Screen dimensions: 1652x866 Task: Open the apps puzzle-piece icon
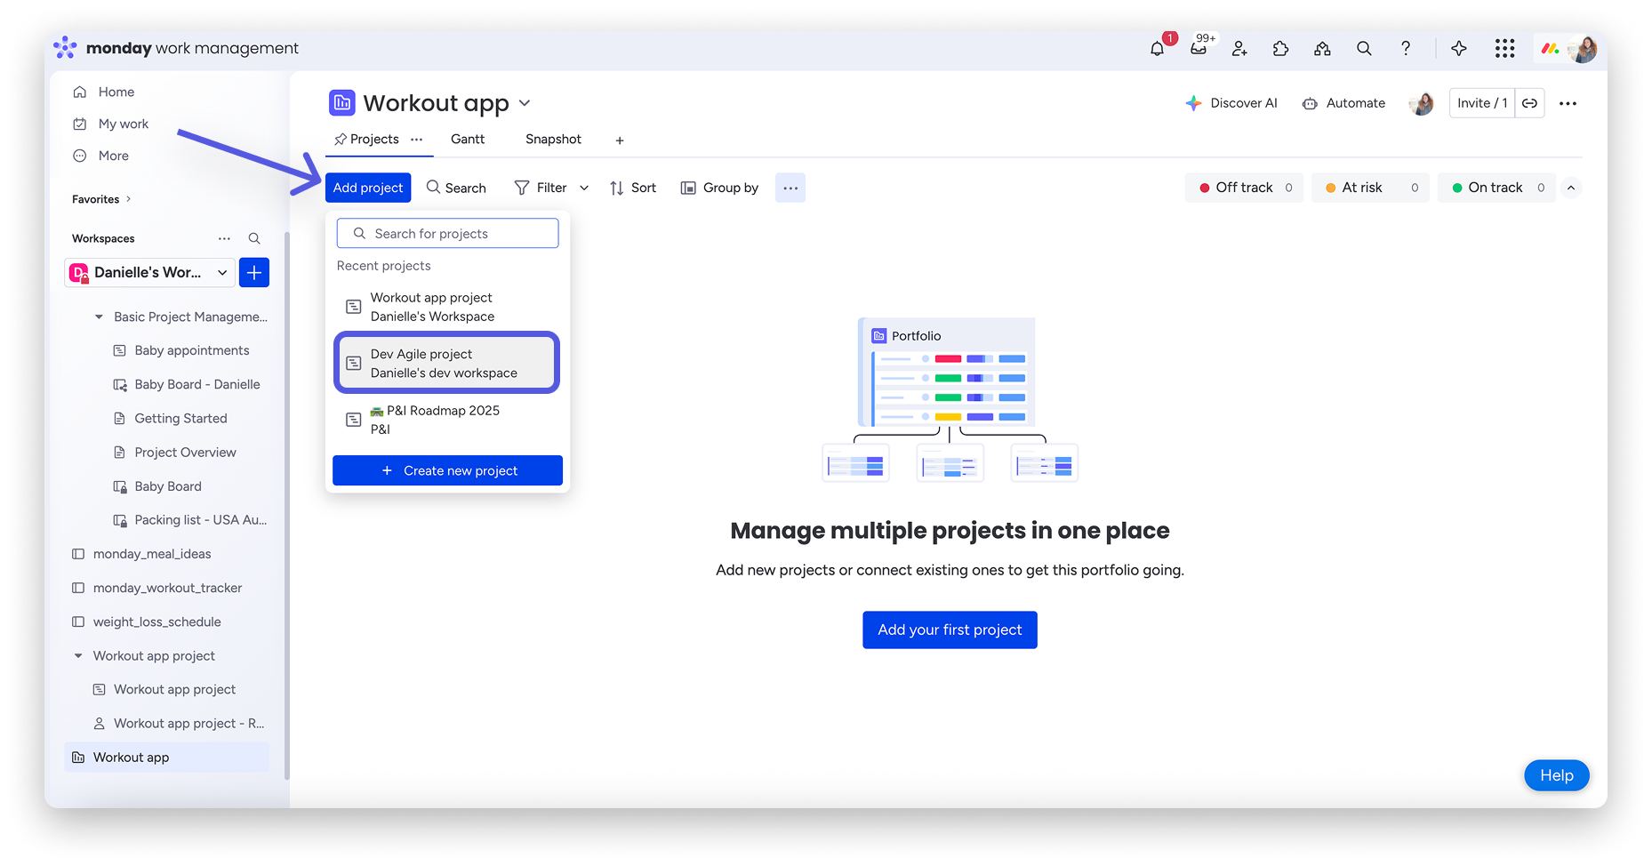(1280, 49)
